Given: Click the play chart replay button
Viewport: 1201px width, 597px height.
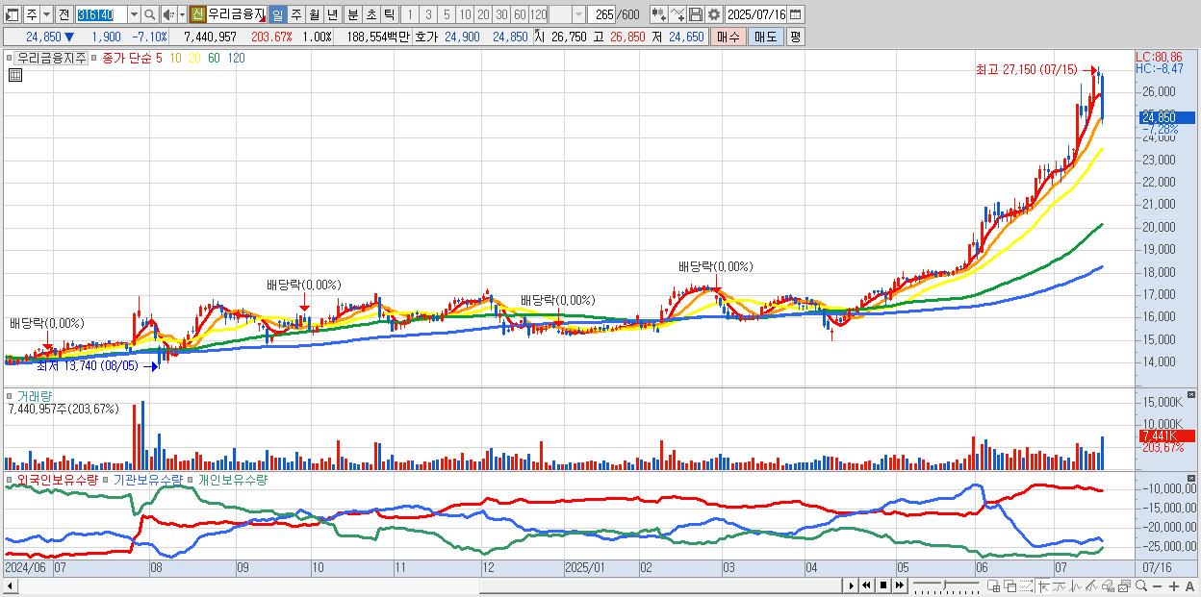Looking at the screenshot, I should pyautogui.click(x=852, y=585).
